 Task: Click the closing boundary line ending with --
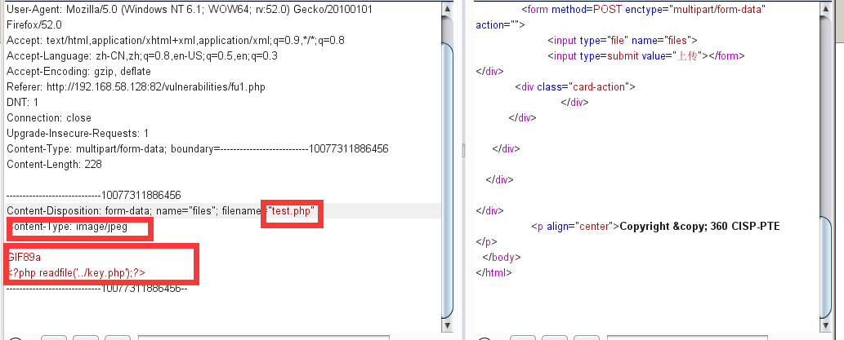pyautogui.click(x=97, y=289)
